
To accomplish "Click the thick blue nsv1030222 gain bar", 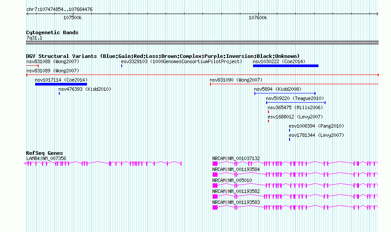I will [286, 66].
